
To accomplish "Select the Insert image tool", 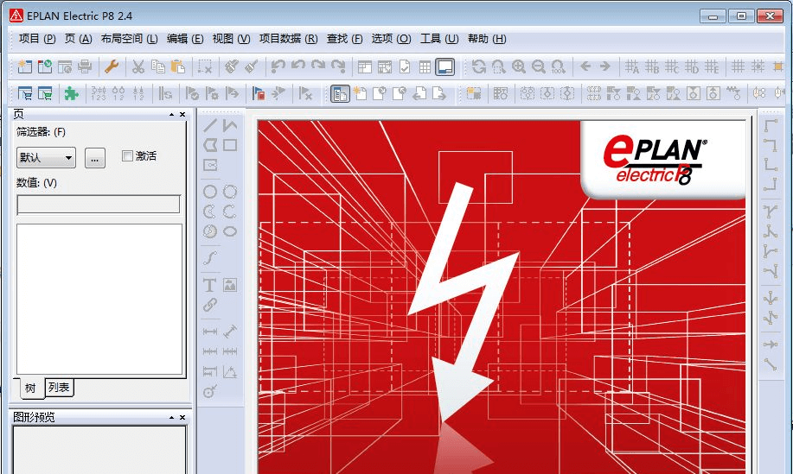I will pos(230,285).
